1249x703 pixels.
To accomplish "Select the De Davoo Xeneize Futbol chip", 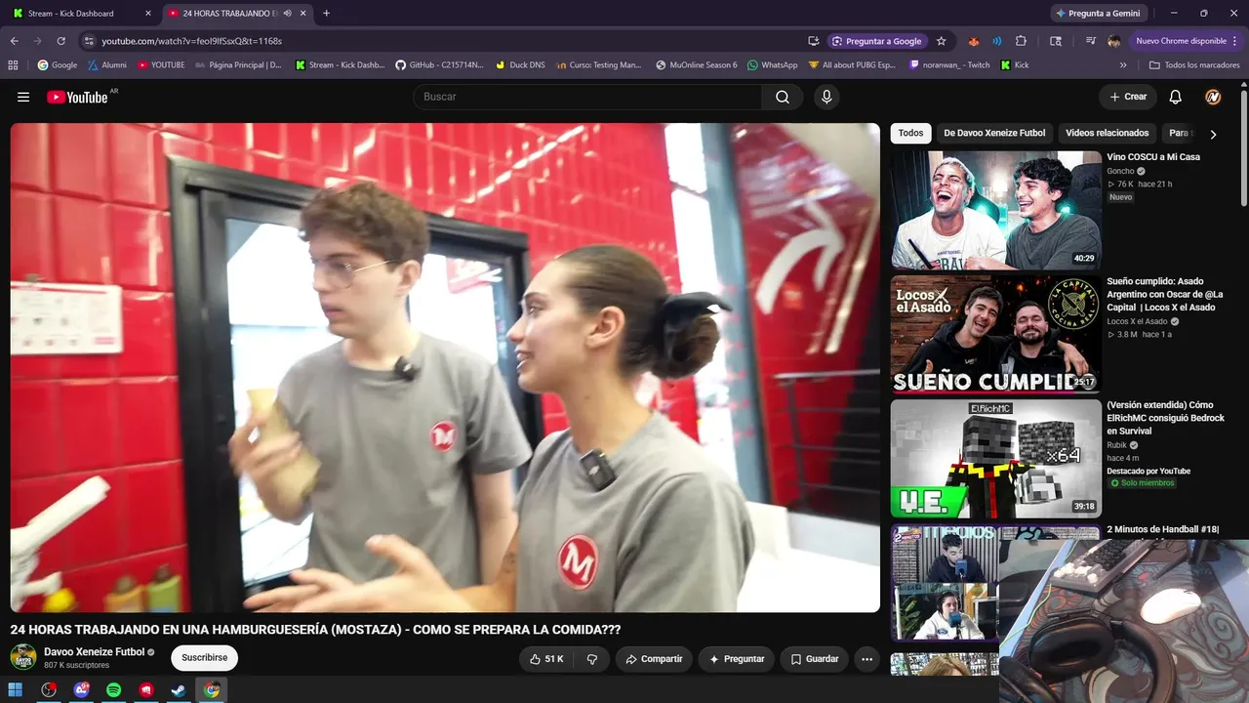I will (x=994, y=133).
